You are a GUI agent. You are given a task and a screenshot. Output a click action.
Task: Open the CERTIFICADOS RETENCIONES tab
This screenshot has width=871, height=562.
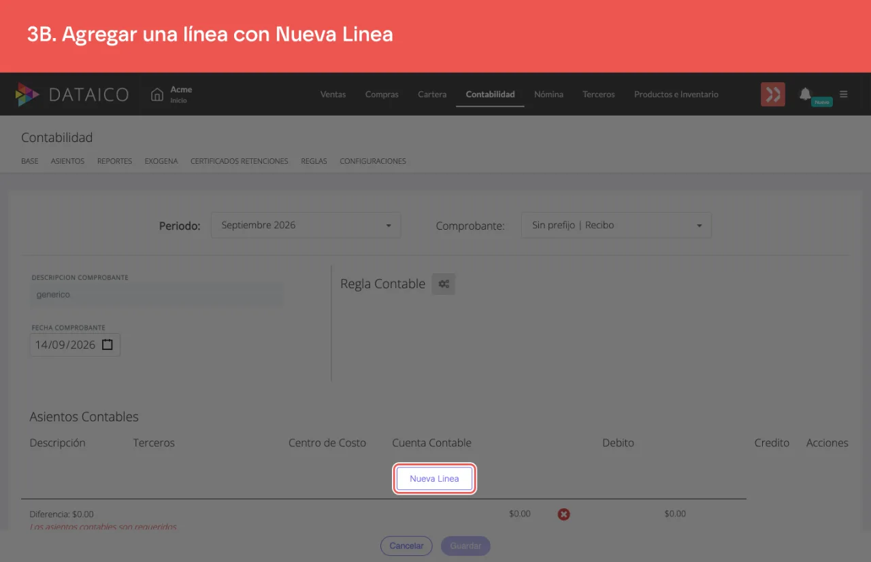coord(240,161)
